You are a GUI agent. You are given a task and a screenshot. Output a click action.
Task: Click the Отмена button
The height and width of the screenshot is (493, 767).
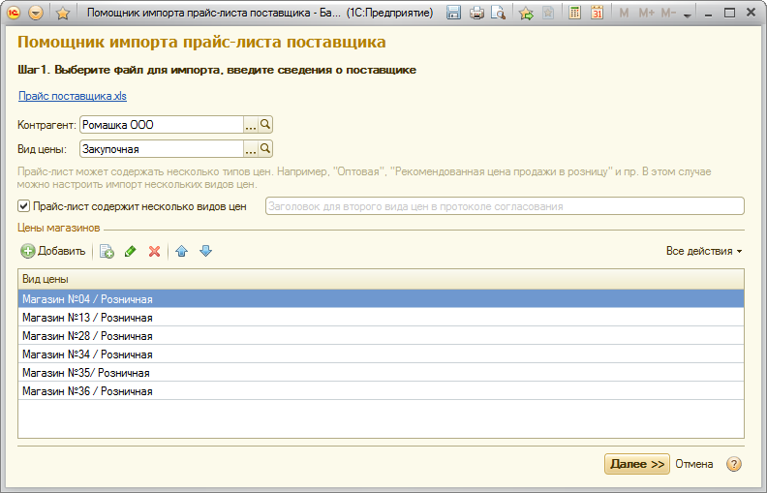693,464
